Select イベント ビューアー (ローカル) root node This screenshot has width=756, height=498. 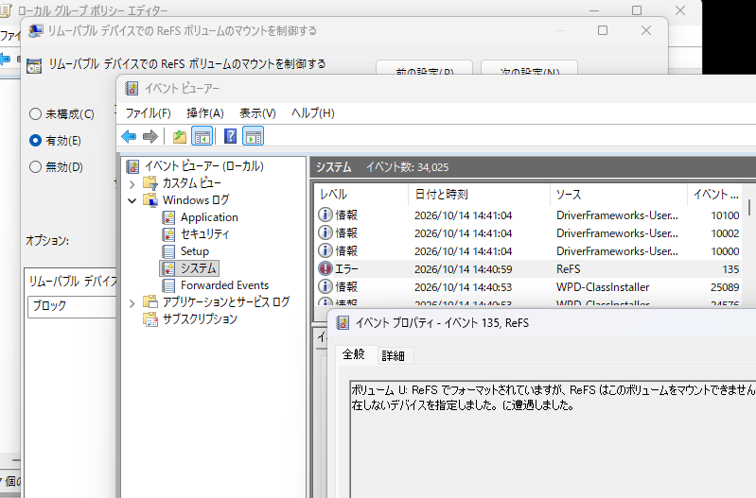click(x=204, y=166)
